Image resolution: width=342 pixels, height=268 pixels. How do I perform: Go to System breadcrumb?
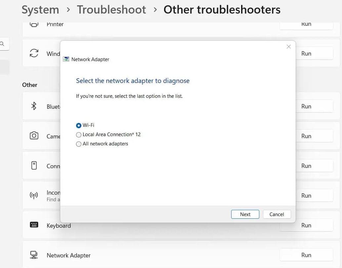click(40, 10)
